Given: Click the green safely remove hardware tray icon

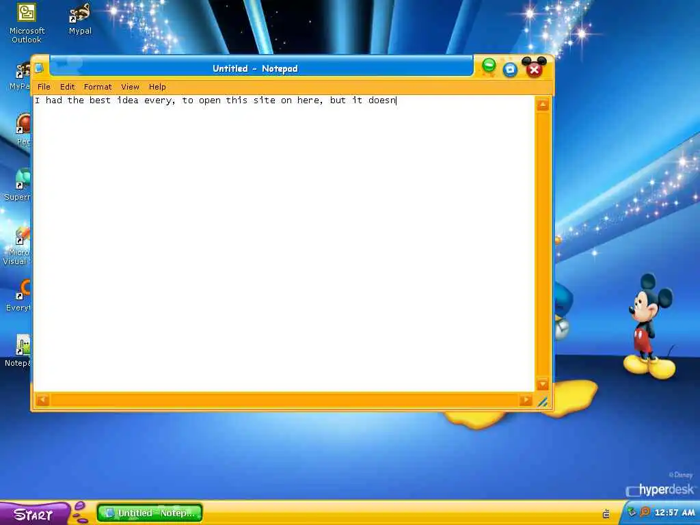Looking at the screenshot, I should (x=632, y=512).
